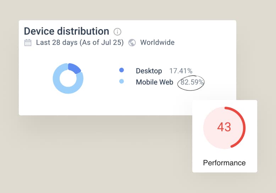Click the Performance label under the gauge
Screen dimensions: 276x193
[x=224, y=163]
